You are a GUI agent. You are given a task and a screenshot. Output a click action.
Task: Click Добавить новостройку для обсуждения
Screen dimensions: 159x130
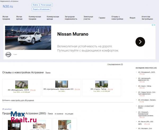click(x=18, y=100)
